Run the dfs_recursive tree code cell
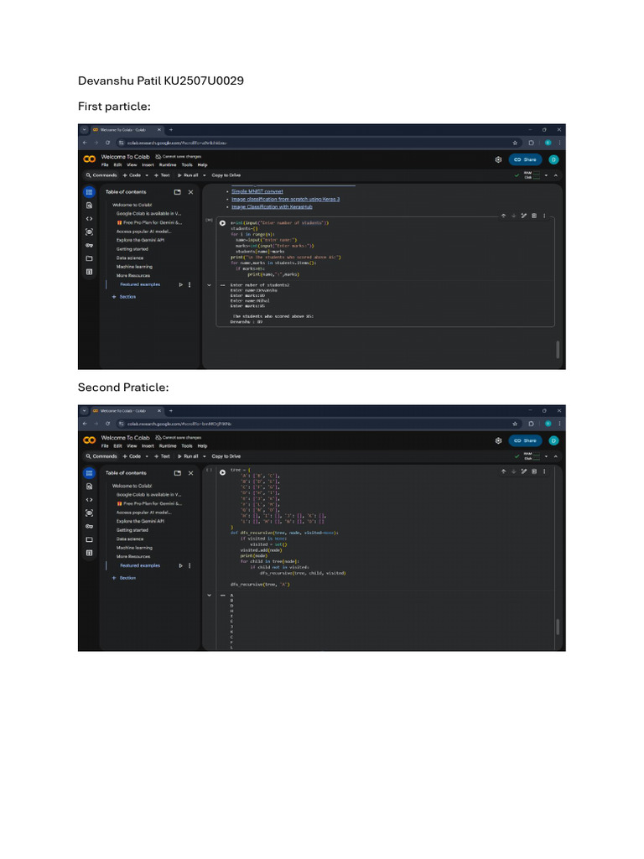This screenshot has height=859, width=644. (x=222, y=471)
